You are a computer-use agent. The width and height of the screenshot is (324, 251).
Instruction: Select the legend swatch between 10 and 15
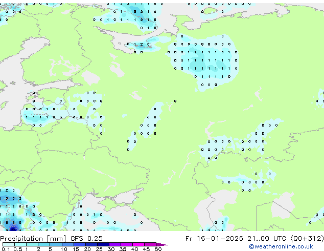[67, 244]
